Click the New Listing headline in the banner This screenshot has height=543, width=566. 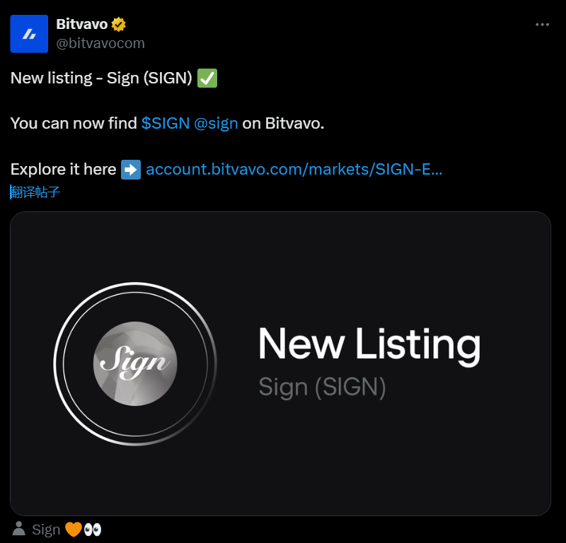[x=369, y=344]
